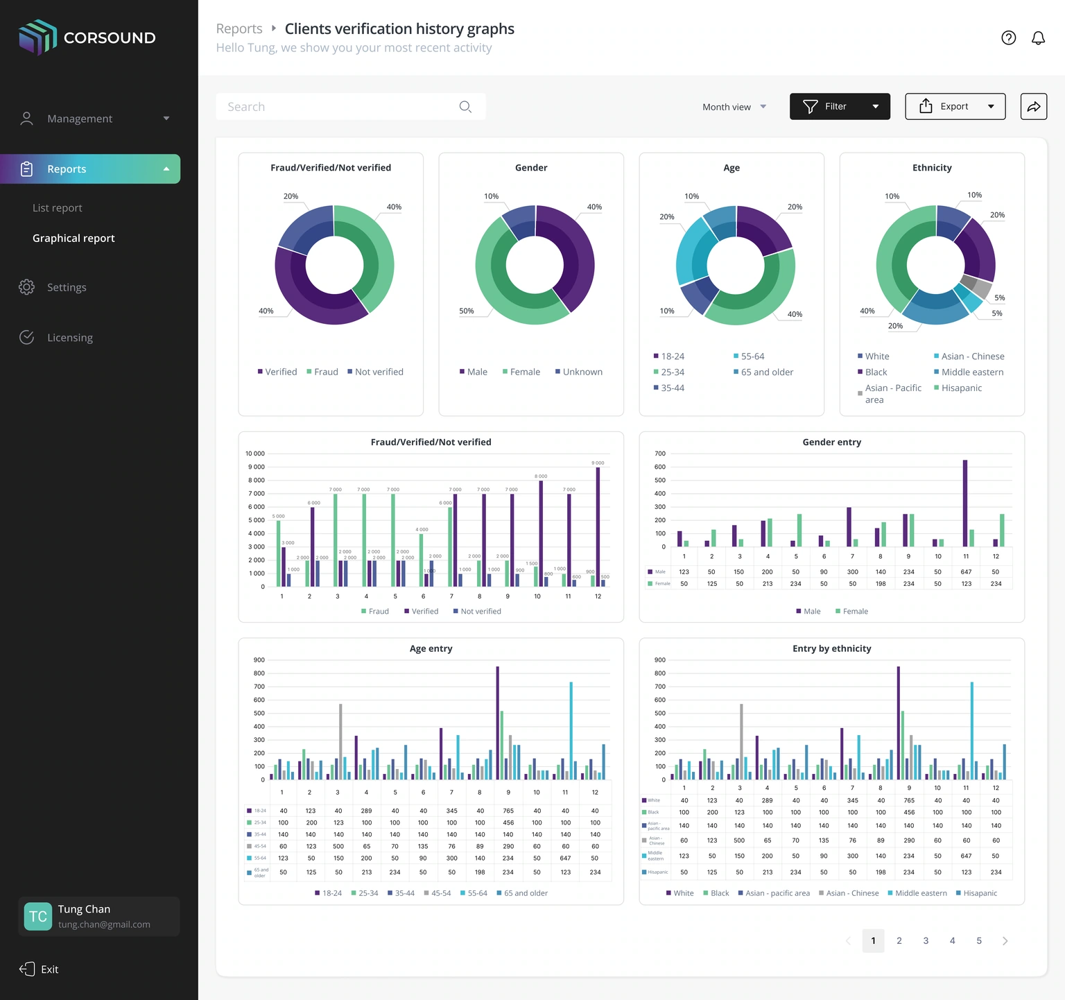Click the funnel icon on Filter
This screenshot has height=1000, width=1065.
pos(810,106)
